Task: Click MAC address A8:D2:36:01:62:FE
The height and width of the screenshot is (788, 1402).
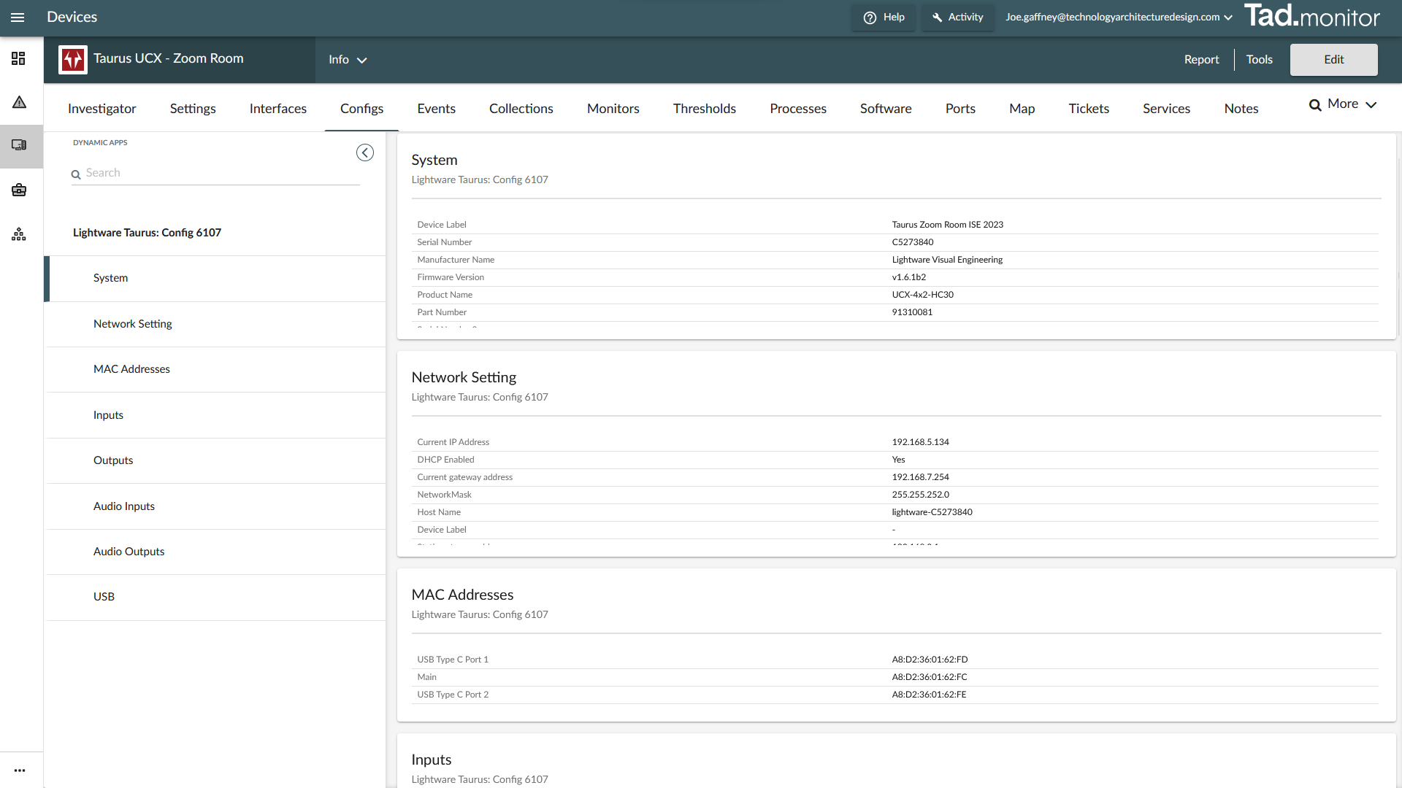Action: click(929, 695)
